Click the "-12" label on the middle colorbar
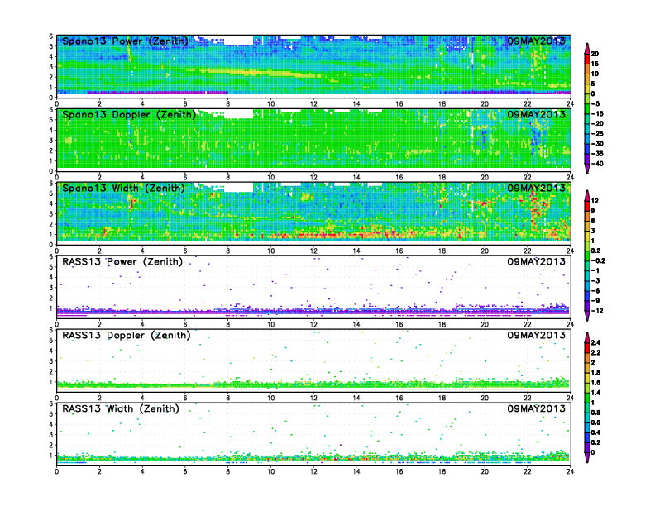 (597, 311)
